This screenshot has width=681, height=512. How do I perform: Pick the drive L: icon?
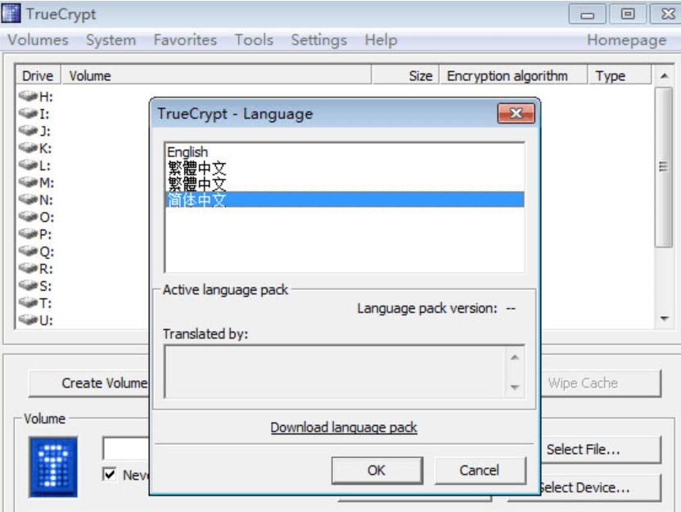tap(28, 165)
